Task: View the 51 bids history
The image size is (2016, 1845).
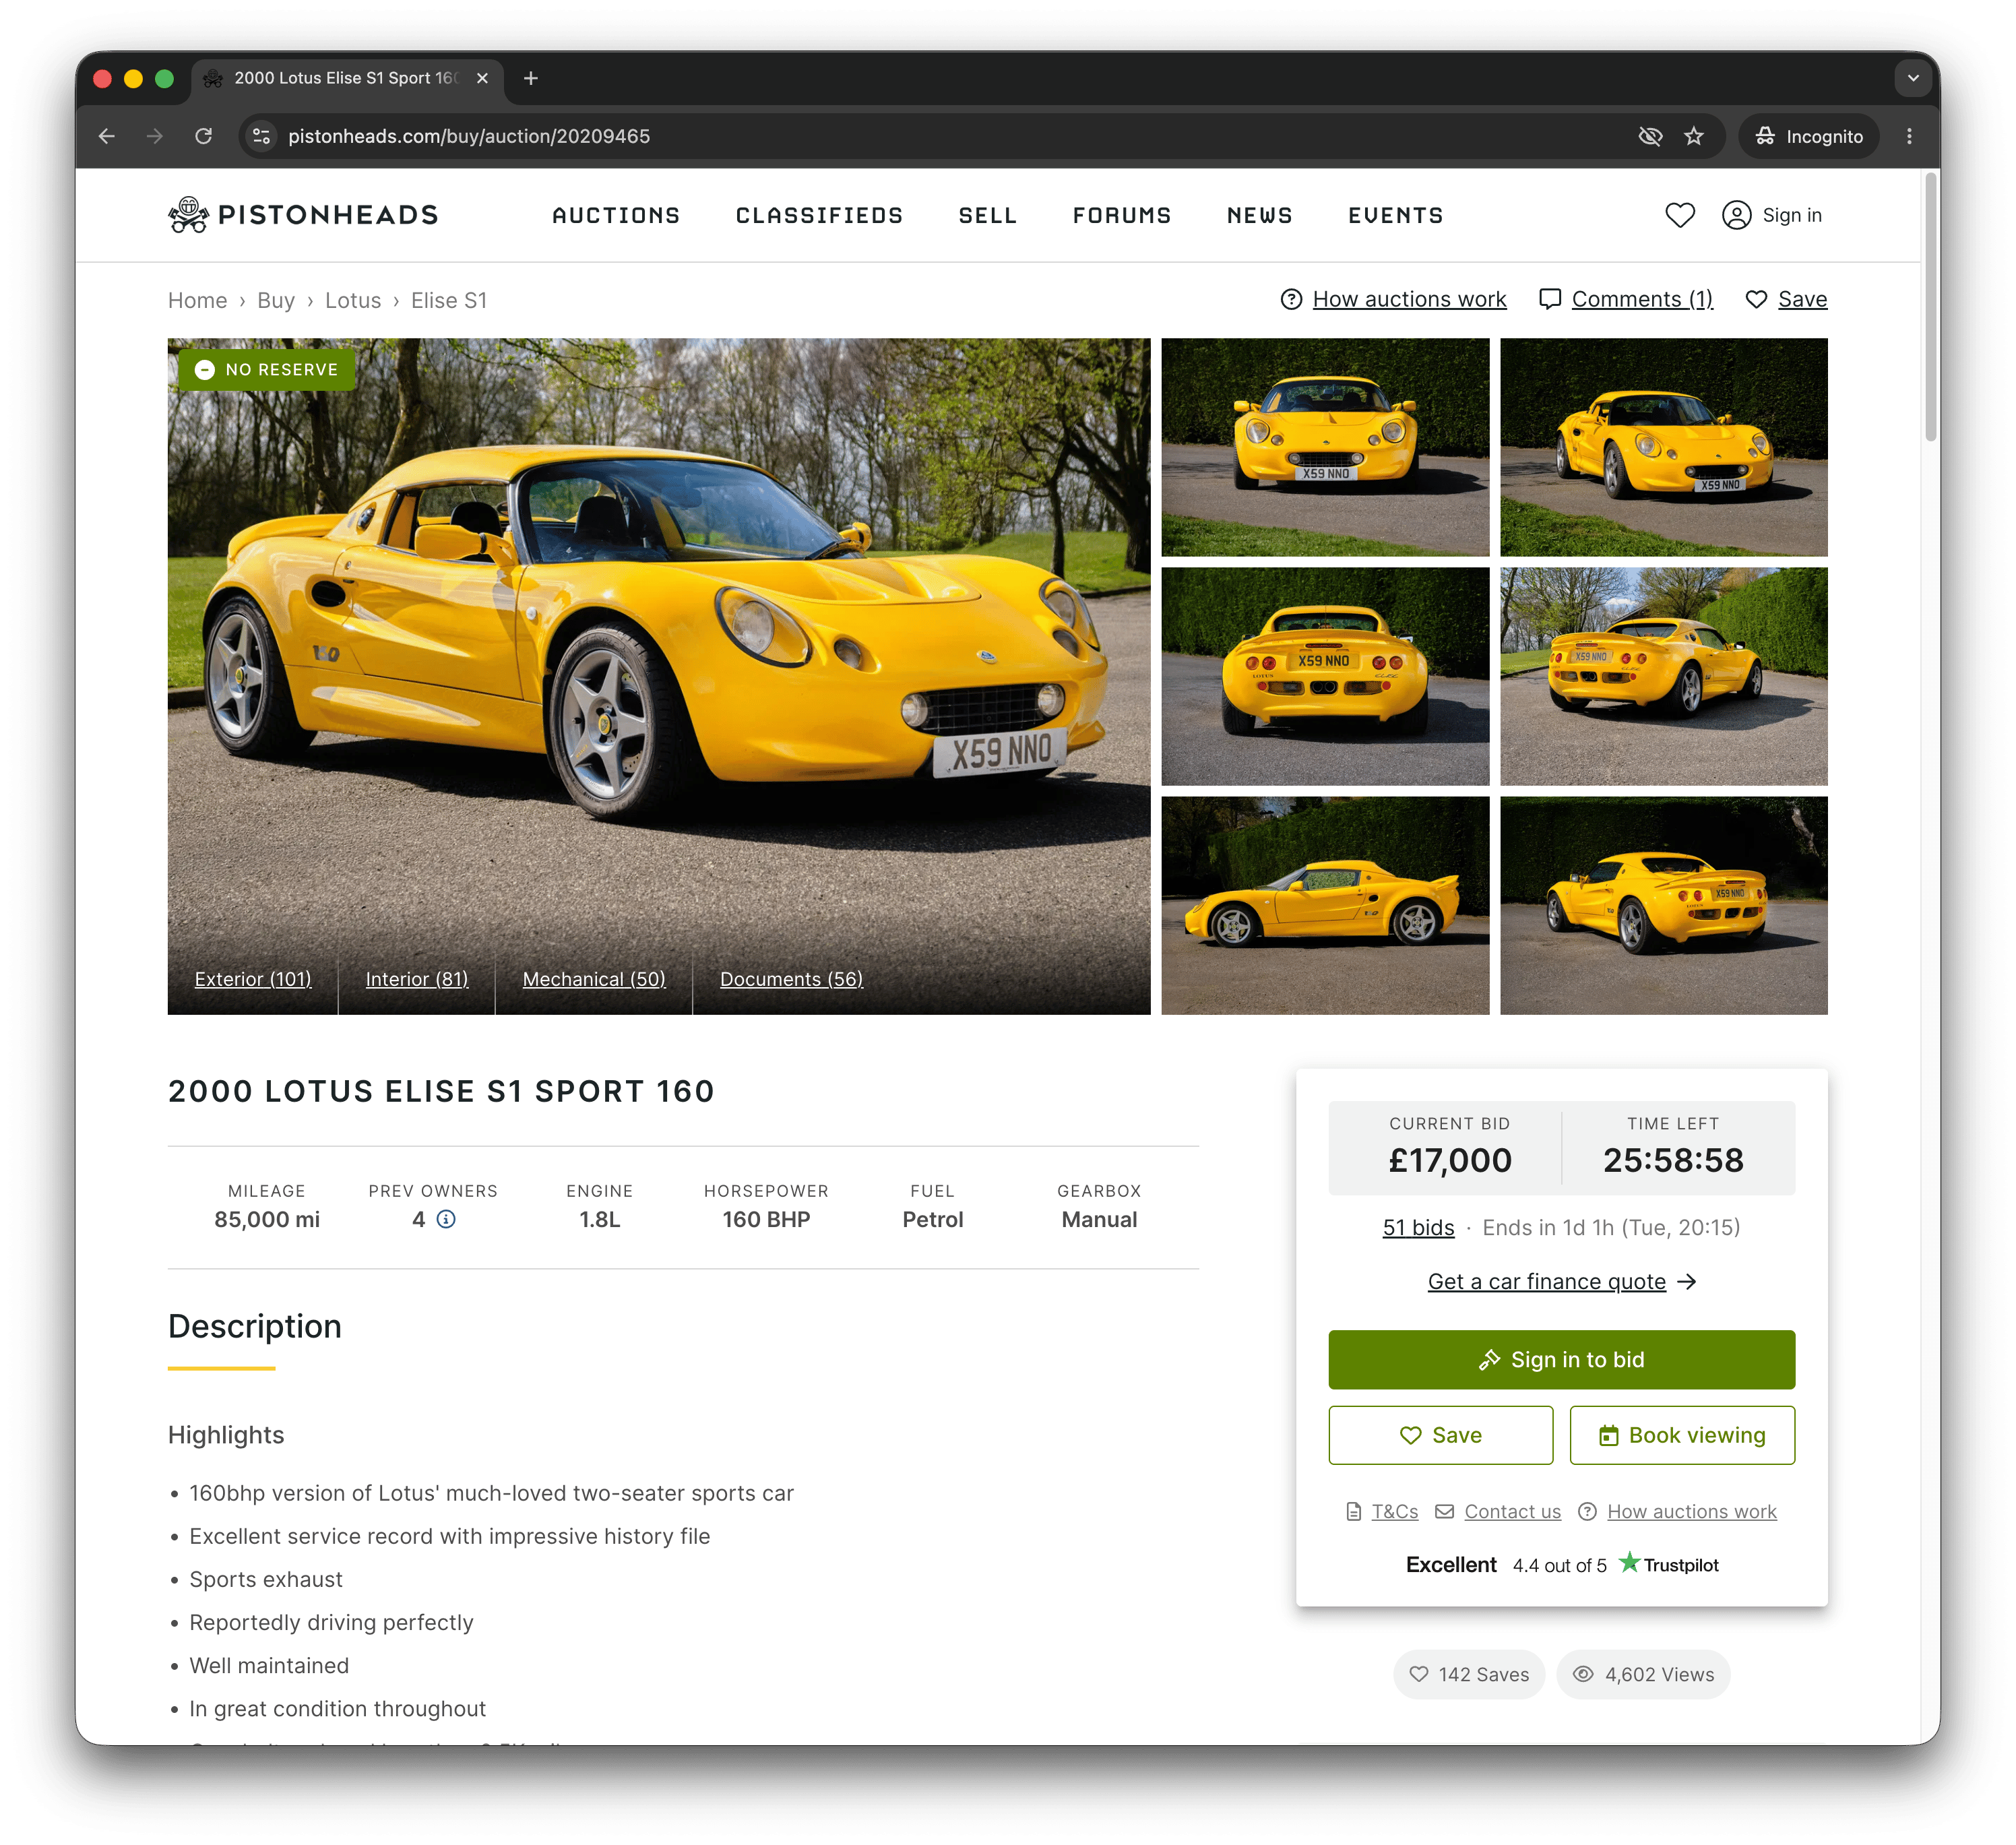Action: pos(1418,1227)
